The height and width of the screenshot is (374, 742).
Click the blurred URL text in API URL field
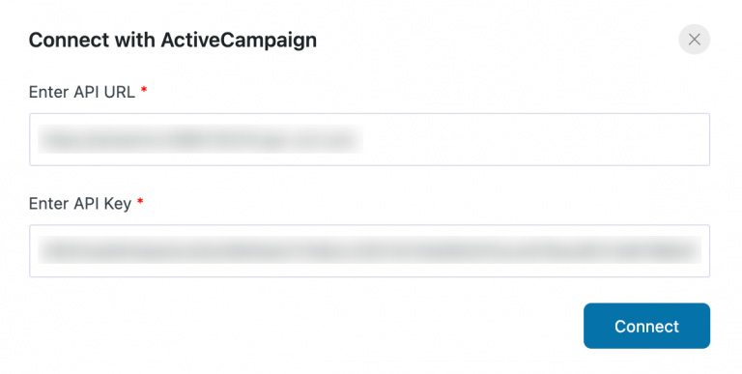tap(200, 139)
